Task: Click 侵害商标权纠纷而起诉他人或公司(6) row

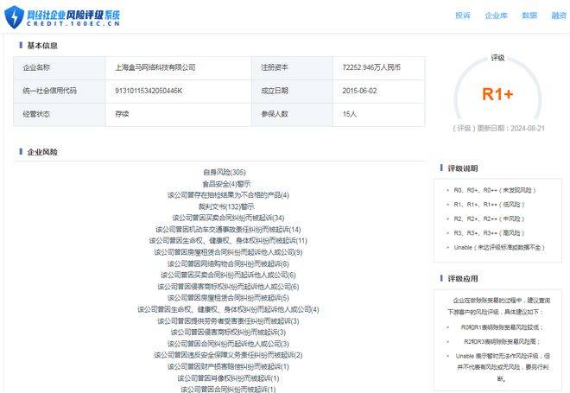Action: pos(228,287)
